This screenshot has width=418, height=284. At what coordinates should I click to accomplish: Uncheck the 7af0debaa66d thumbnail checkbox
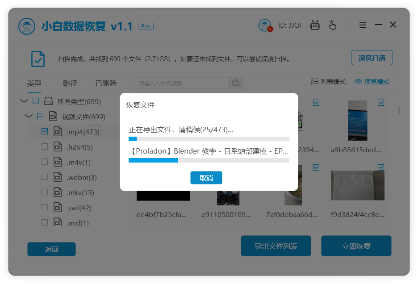[x=316, y=167]
